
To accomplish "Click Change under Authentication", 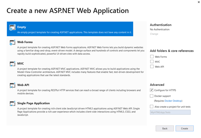I will pyautogui.click(x=154, y=34).
